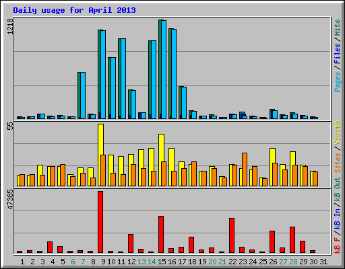This screenshot has height=269, width=345.
Task: Click the red kB bar for day 29
Action: [303, 247]
